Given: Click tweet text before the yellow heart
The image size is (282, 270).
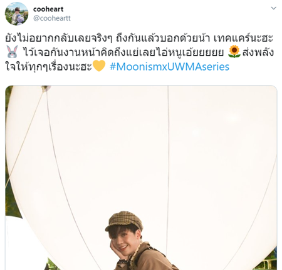Looking at the screenshot, I should [x=48, y=67].
